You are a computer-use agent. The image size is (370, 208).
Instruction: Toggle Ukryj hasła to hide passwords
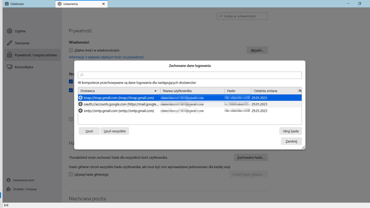(x=290, y=131)
